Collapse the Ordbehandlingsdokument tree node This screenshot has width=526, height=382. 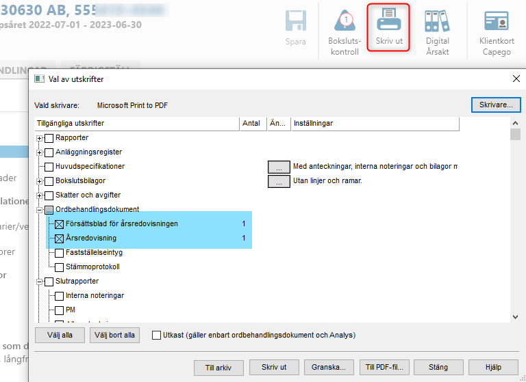tap(39, 210)
